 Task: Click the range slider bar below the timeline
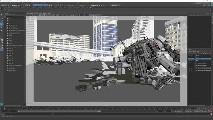pyautogui.click(x=59, y=111)
